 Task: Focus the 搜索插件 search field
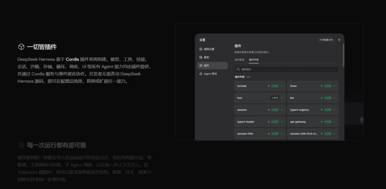(286, 69)
